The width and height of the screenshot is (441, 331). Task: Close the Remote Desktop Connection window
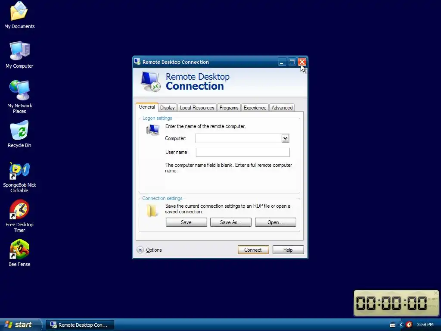pyautogui.click(x=302, y=62)
